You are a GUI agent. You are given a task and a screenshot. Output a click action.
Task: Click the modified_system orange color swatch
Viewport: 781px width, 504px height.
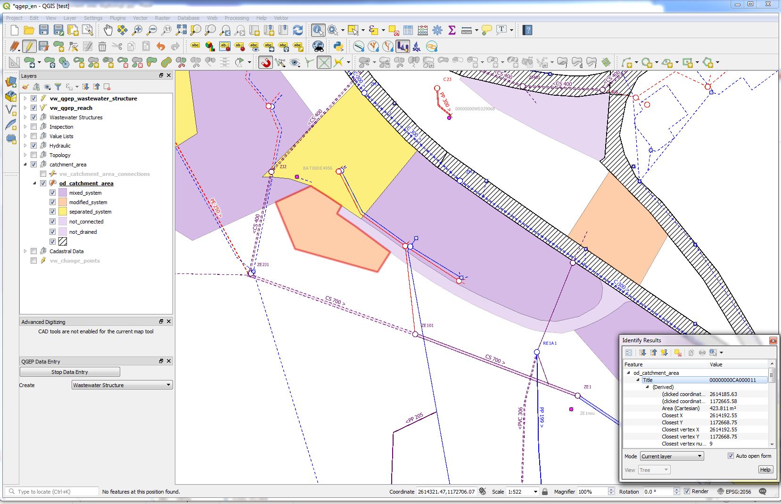[63, 202]
